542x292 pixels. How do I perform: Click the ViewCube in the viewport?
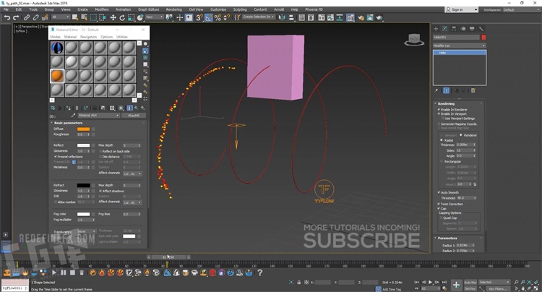click(x=414, y=40)
